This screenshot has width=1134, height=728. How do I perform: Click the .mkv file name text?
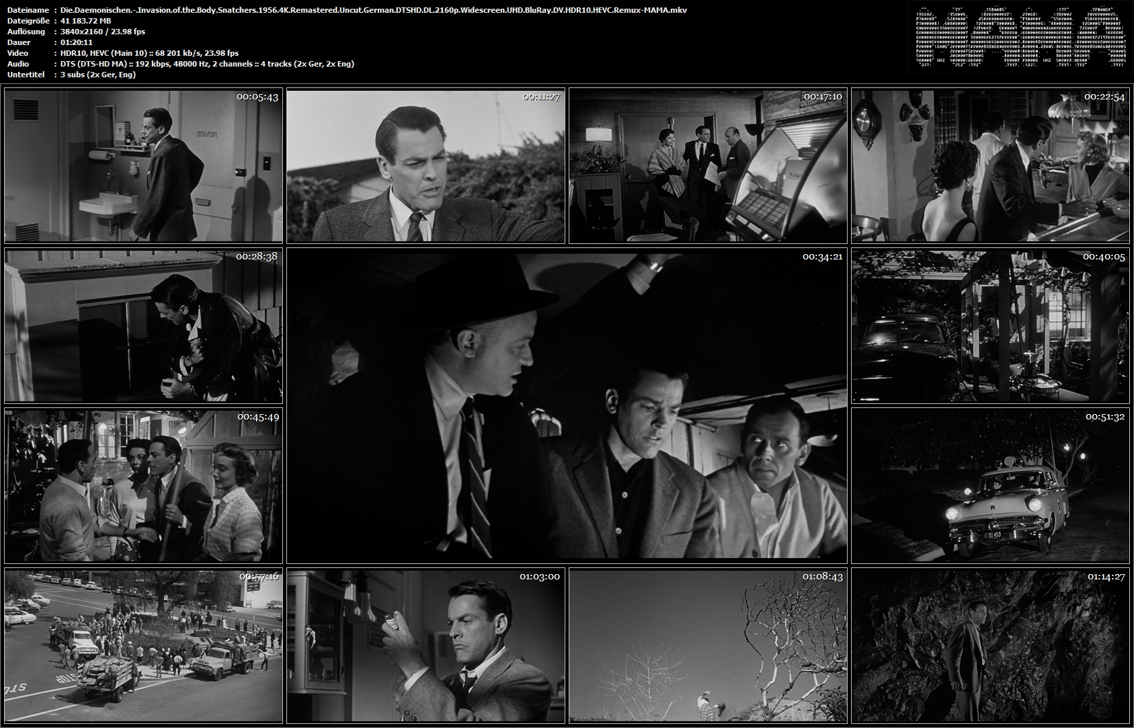[374, 10]
